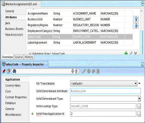Select the SalaryCode attribute row
The height and width of the screenshot is (123, 145).
[80, 37]
